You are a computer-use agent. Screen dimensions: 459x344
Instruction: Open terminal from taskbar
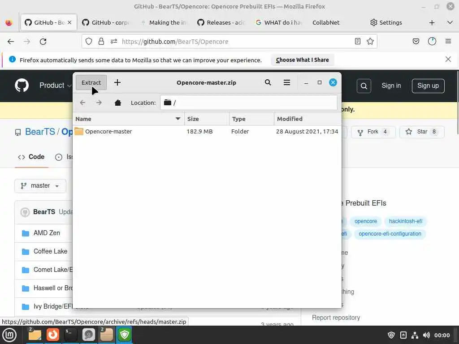(x=70, y=335)
